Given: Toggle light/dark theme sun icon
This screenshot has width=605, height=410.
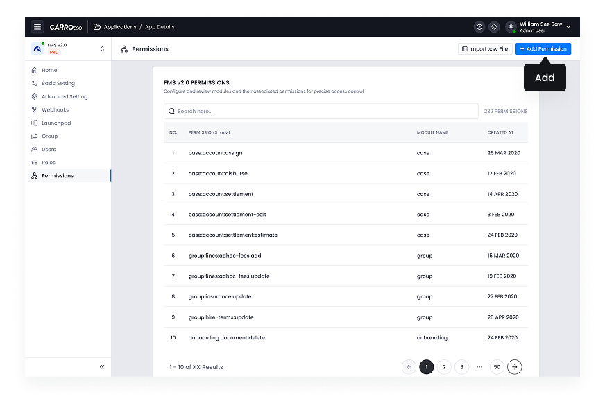Looking at the screenshot, I should pyautogui.click(x=494, y=27).
